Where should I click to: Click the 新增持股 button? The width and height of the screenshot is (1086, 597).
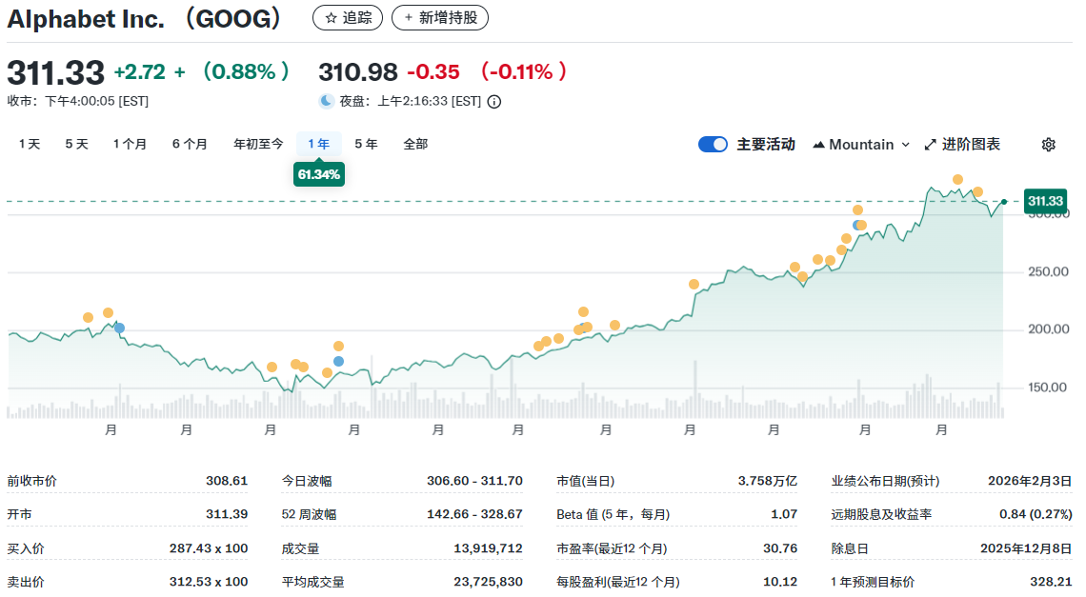439,17
